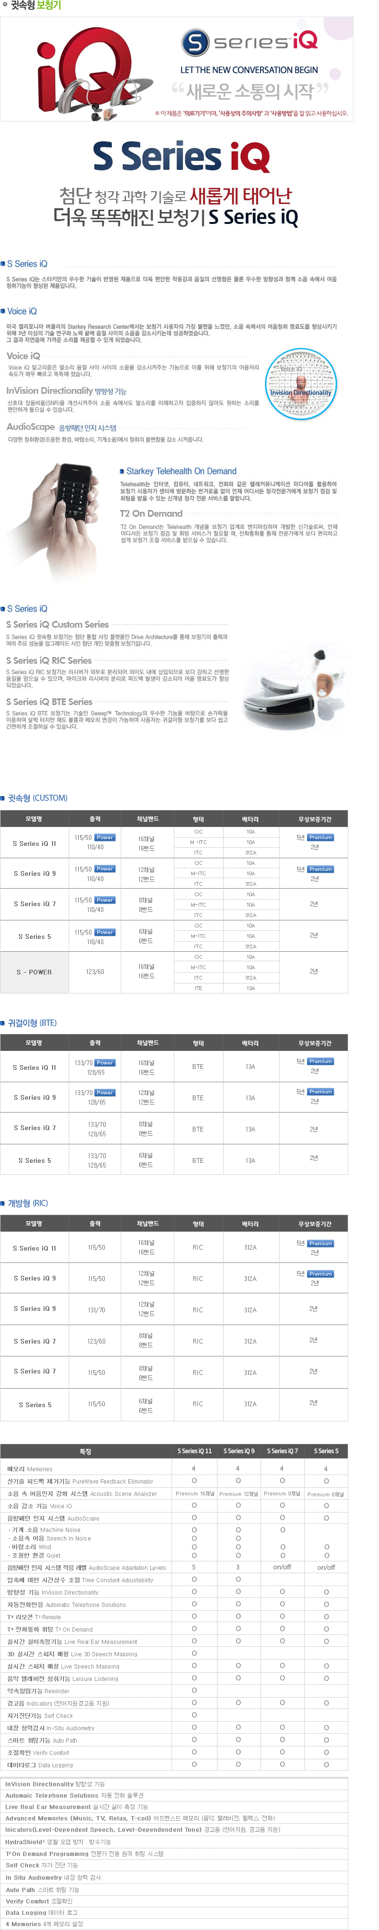Click the T2 On Demand subheading
The image size is (379, 1930).
pos(151,514)
